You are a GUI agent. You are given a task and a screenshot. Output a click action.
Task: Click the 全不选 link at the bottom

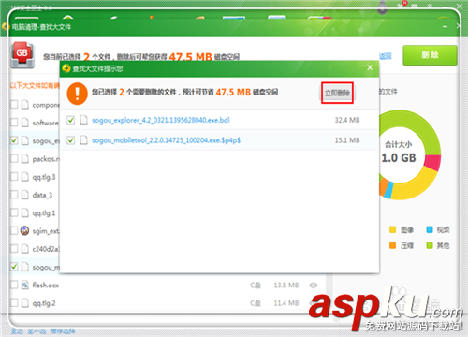[37, 331]
